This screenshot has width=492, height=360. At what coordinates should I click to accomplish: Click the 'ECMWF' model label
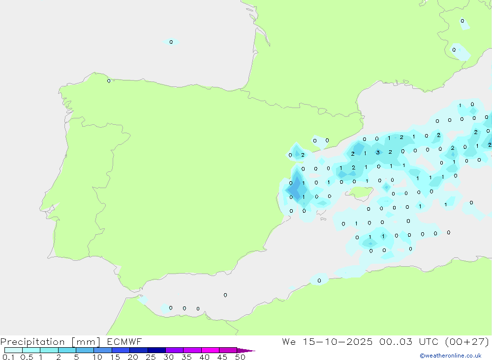coord(124,341)
